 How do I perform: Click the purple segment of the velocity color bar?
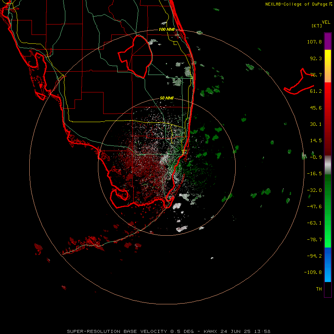point(328,41)
